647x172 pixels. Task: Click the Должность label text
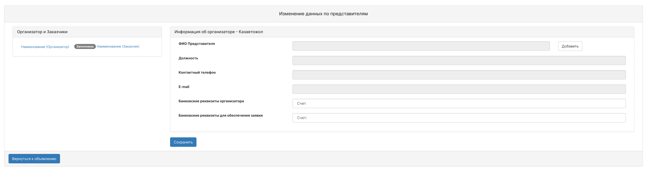coord(188,58)
